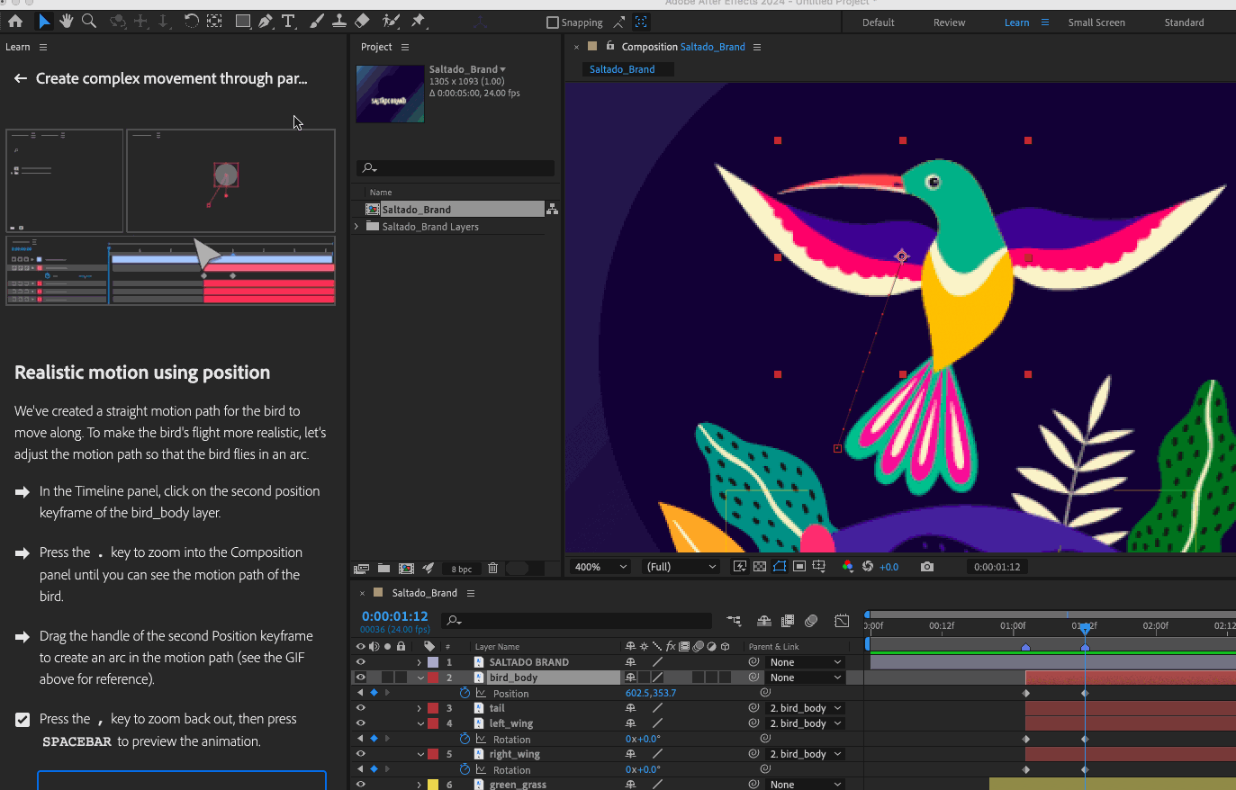Select the Selection arrow tool
The height and width of the screenshot is (790, 1236).
44,21
